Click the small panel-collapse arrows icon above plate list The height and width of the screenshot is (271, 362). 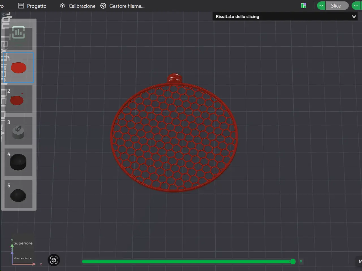(x=4, y=14)
